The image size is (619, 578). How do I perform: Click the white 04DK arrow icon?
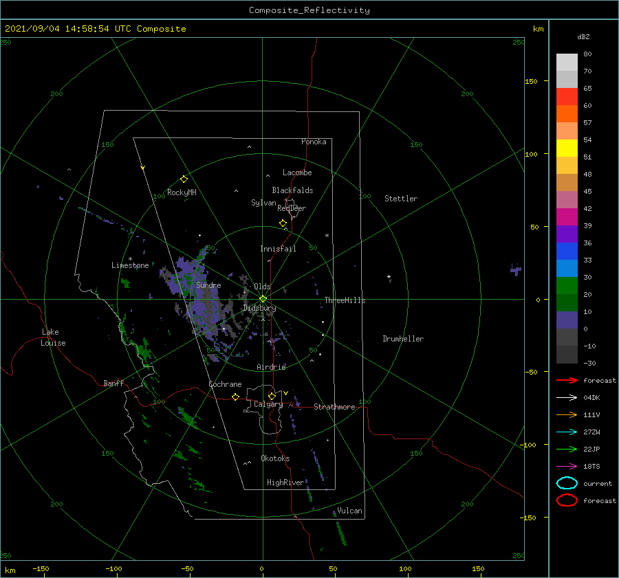tap(567, 397)
